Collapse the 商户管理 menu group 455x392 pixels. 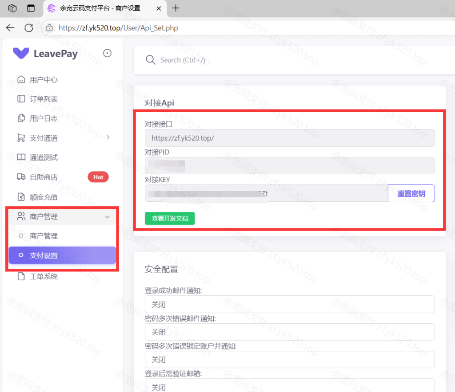point(107,216)
